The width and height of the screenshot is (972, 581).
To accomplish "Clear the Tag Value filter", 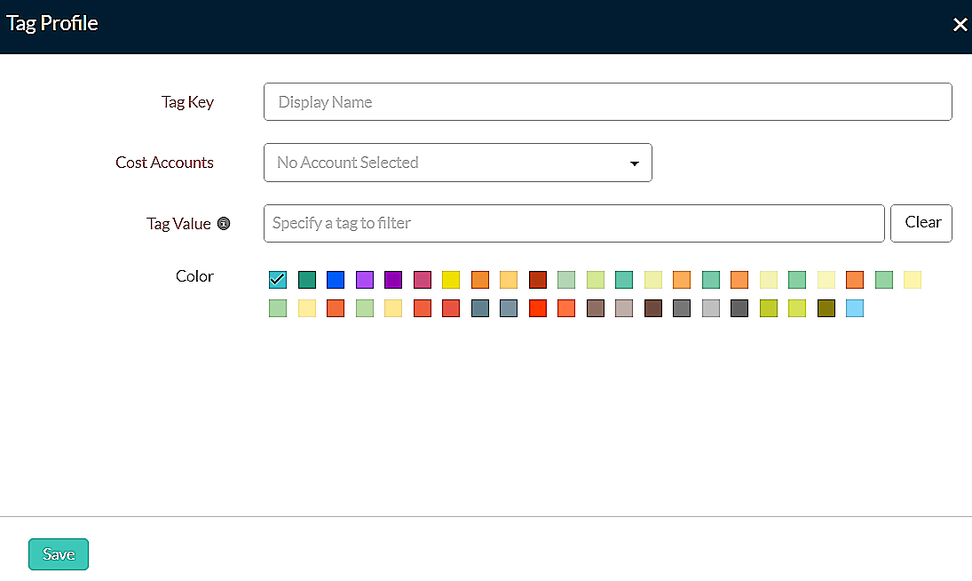I will (921, 223).
